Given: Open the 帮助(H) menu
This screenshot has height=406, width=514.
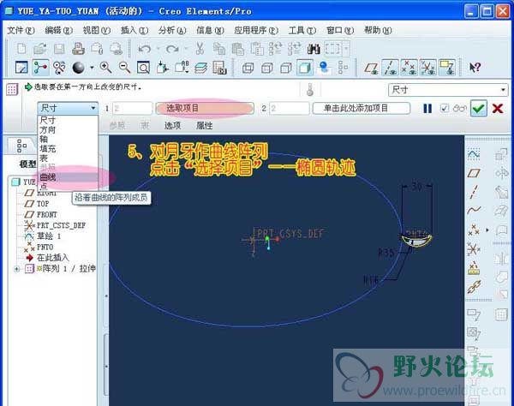Looking at the screenshot, I should pyautogui.click(x=378, y=31).
